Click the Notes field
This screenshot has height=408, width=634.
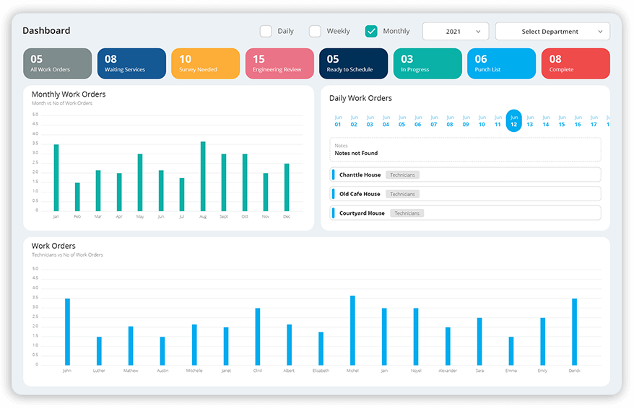coord(465,149)
